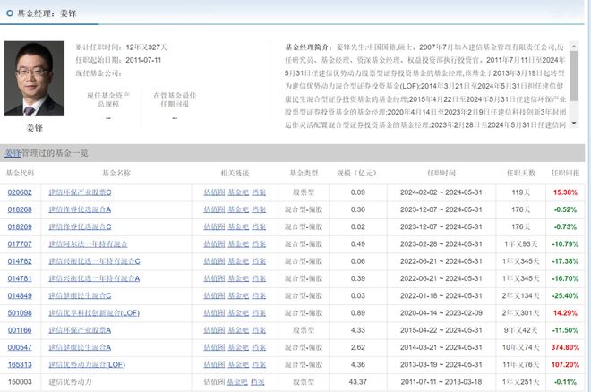Open 估值图 link for fund 501098
This screenshot has height=392, width=591.
click(x=214, y=313)
